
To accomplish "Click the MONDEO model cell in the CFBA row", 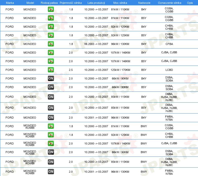I will [30, 44].
